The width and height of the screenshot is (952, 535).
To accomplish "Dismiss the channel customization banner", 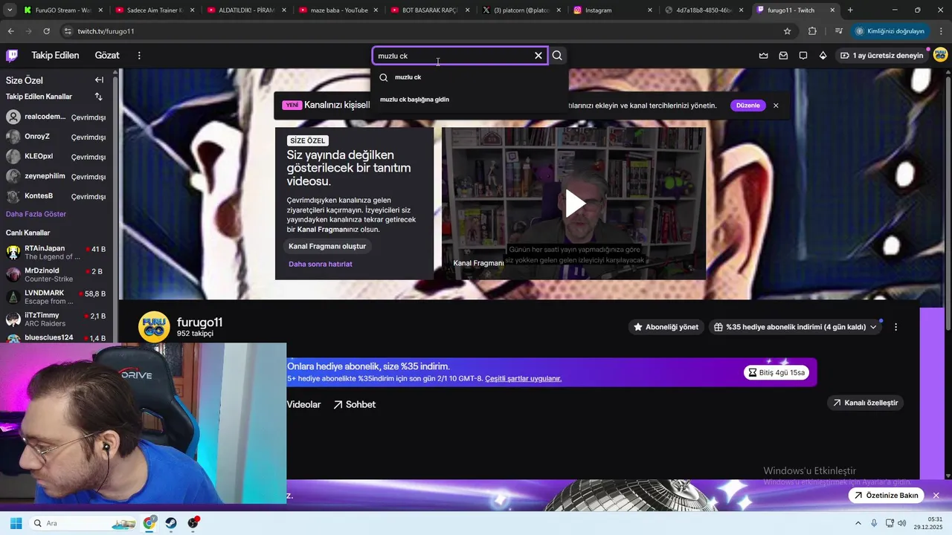I will pyautogui.click(x=776, y=106).
